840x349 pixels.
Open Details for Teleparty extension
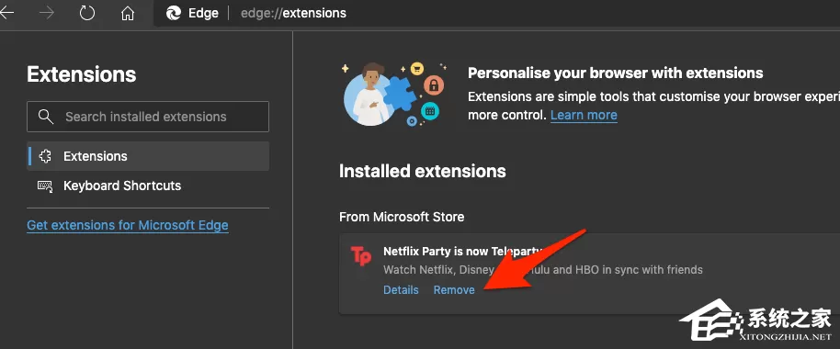(401, 289)
